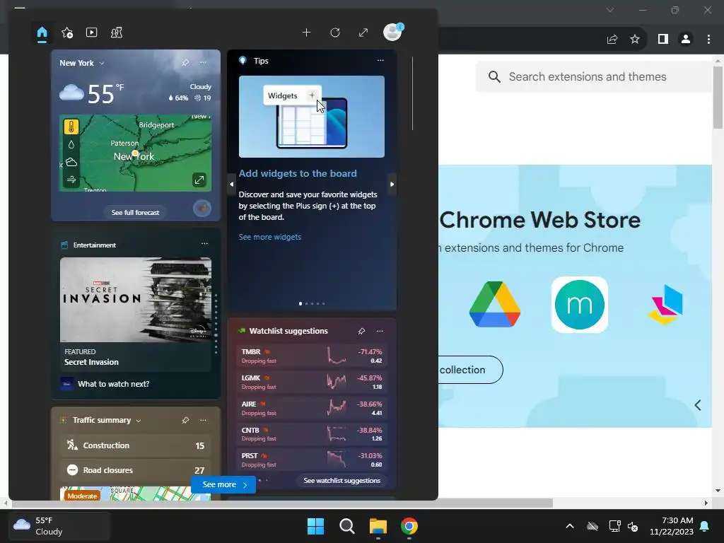724x543 pixels.
Task: Click the collection button in Web Store
Action: (x=470, y=370)
